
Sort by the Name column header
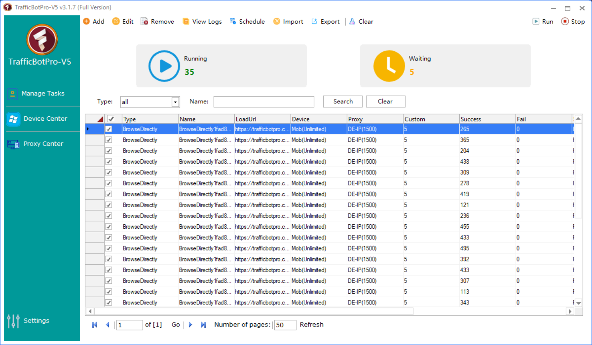[206, 119]
